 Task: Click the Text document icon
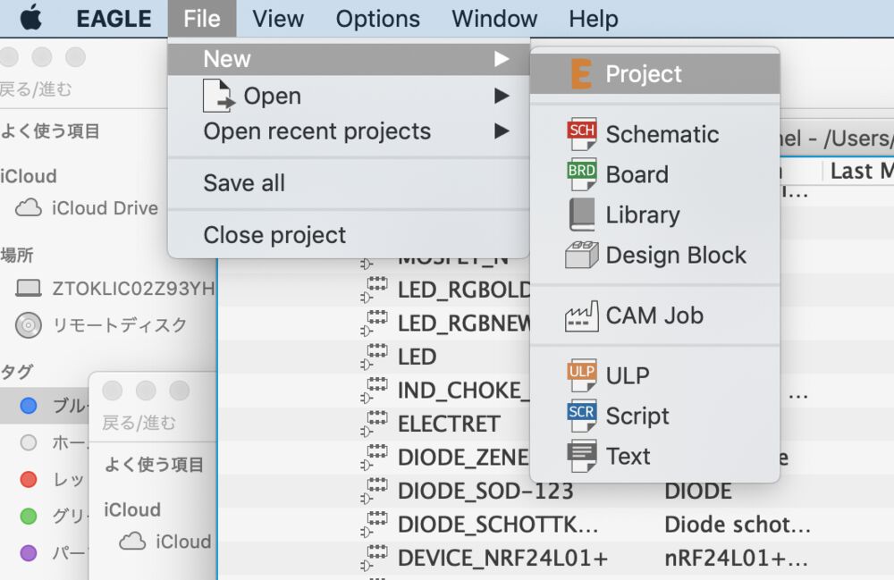click(x=581, y=456)
